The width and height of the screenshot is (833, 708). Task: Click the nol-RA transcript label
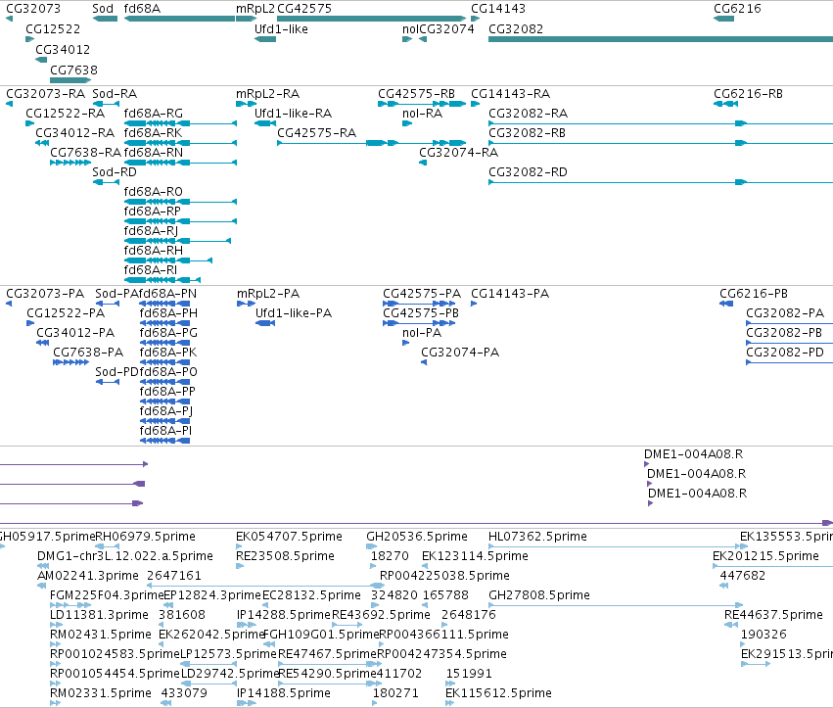(x=422, y=114)
